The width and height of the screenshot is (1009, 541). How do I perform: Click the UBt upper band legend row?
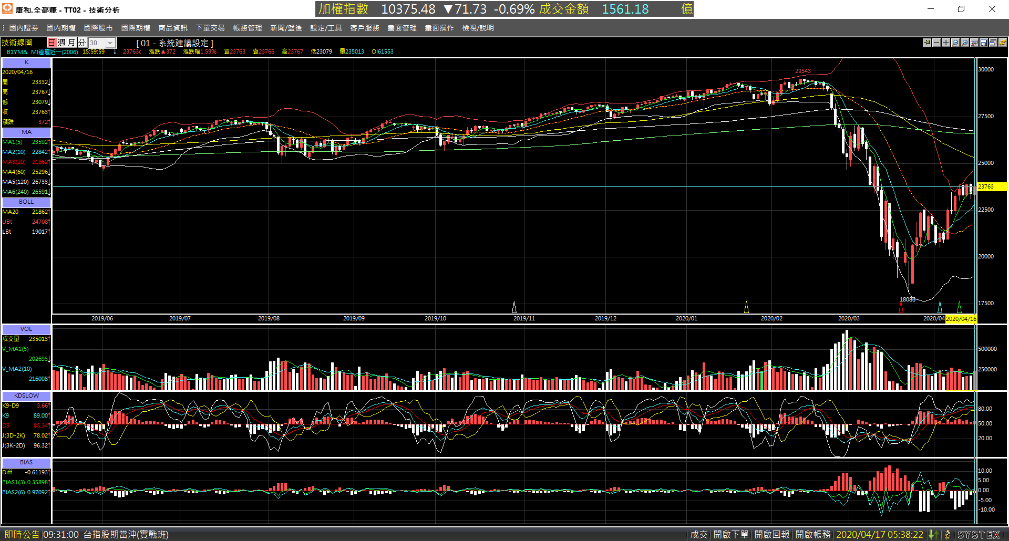[26, 222]
